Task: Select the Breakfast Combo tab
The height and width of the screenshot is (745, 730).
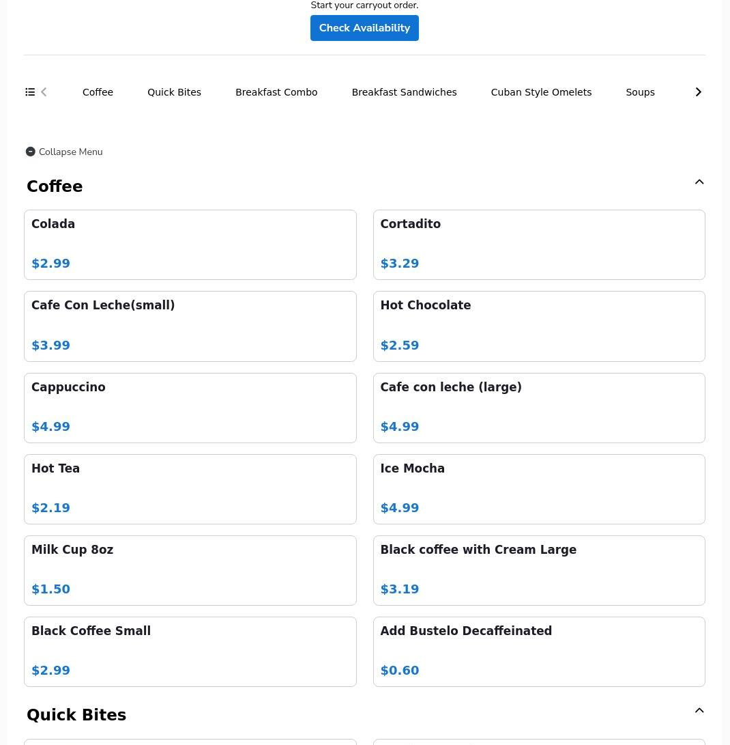Action: (x=276, y=92)
